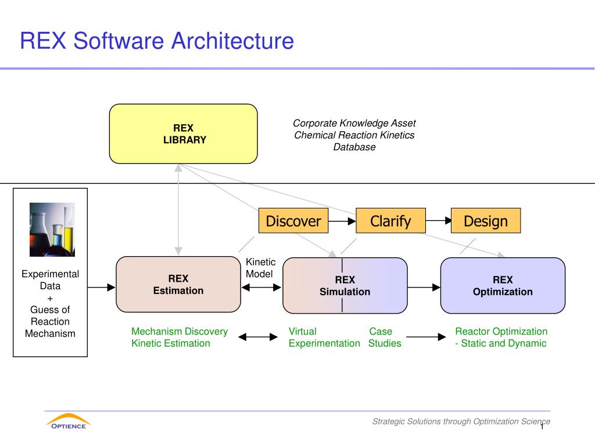Click the Optience logo
Screen dimensions: 595x446
point(69,422)
